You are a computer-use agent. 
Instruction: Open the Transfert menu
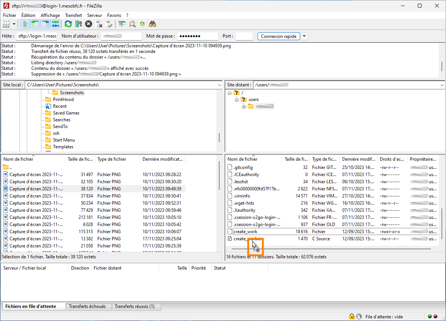pyautogui.click(x=73, y=15)
